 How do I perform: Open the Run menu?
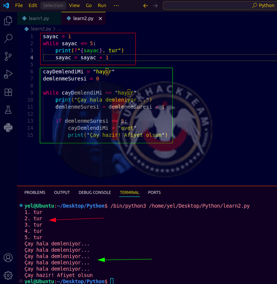[x=102, y=6]
